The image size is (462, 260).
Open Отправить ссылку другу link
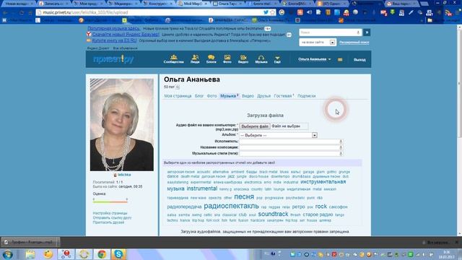pos(112,217)
